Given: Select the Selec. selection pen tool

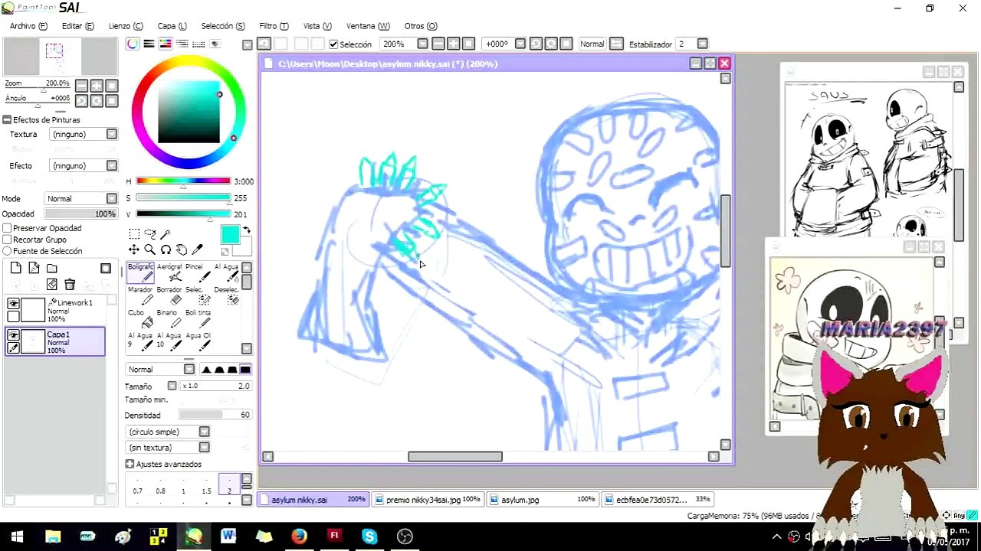Looking at the screenshot, I should [198, 295].
